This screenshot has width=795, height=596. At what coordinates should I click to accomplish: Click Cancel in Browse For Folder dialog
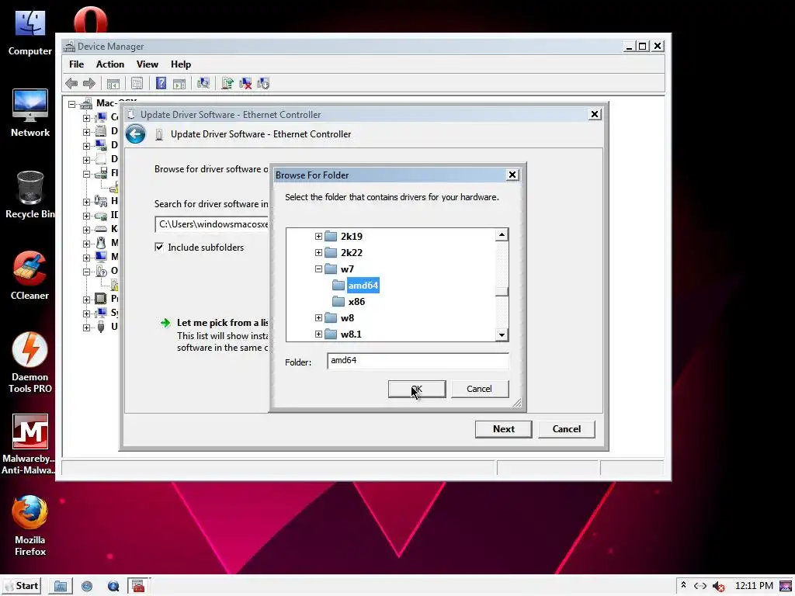[479, 389]
